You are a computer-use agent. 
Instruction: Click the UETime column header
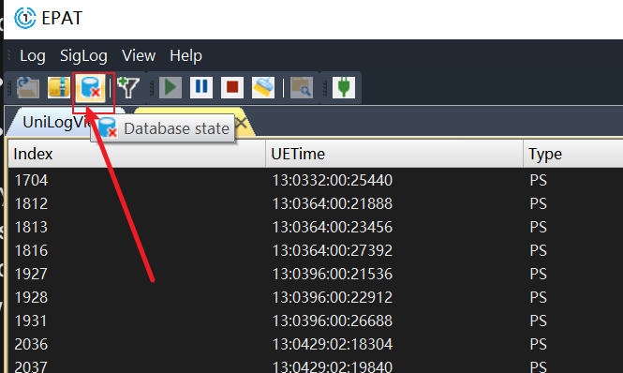click(394, 154)
